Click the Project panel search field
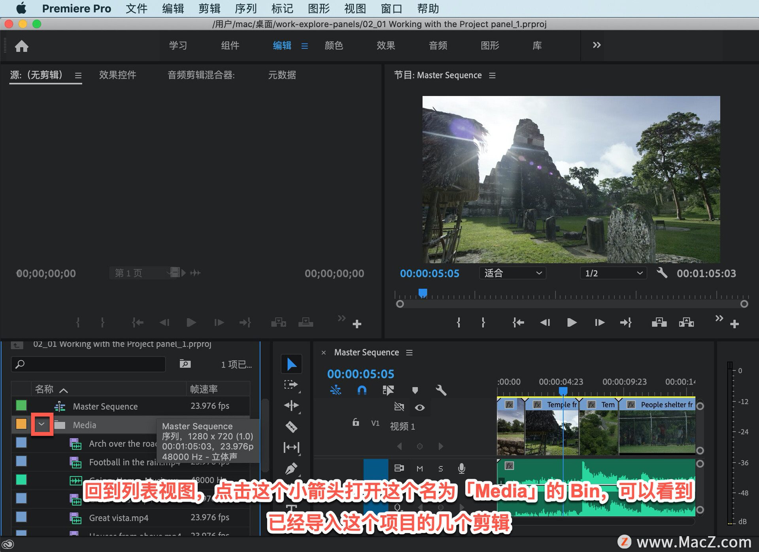The height and width of the screenshot is (552, 759). coord(89,364)
